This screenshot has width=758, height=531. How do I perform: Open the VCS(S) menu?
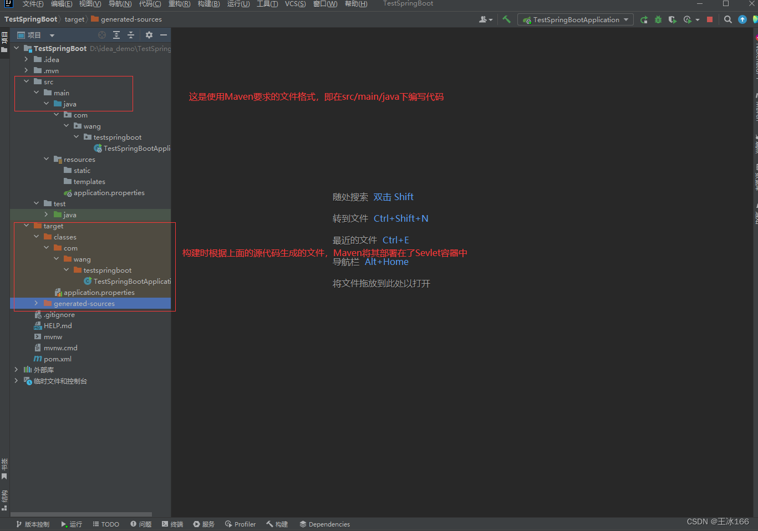pyautogui.click(x=296, y=4)
